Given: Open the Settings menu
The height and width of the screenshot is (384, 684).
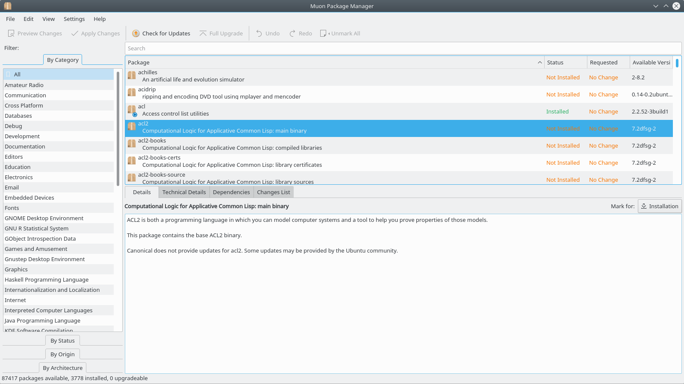Looking at the screenshot, I should [74, 19].
